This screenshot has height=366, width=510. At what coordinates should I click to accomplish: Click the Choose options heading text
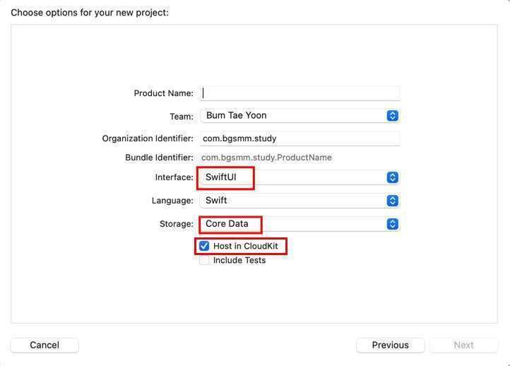pos(90,13)
